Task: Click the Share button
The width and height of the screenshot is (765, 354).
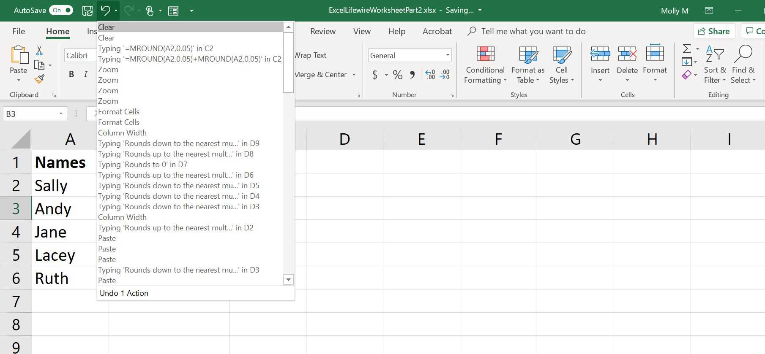Action: point(714,31)
